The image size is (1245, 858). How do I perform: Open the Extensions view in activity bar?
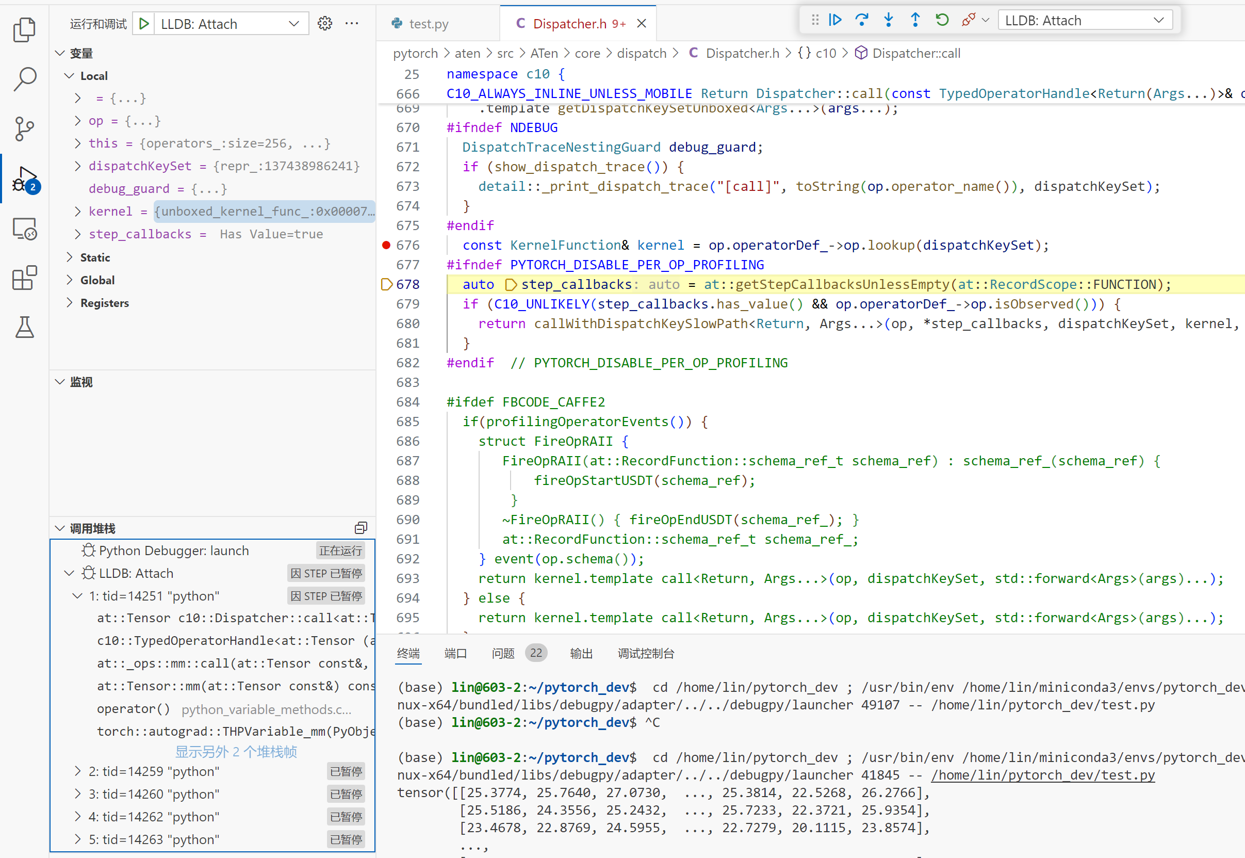click(x=24, y=279)
